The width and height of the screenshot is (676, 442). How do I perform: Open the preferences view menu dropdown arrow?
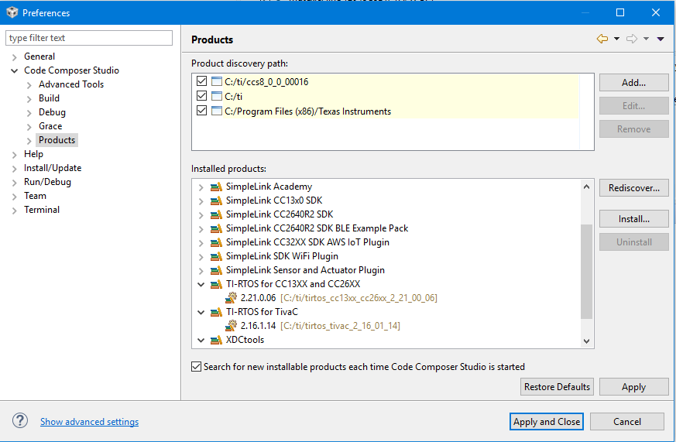coord(661,39)
